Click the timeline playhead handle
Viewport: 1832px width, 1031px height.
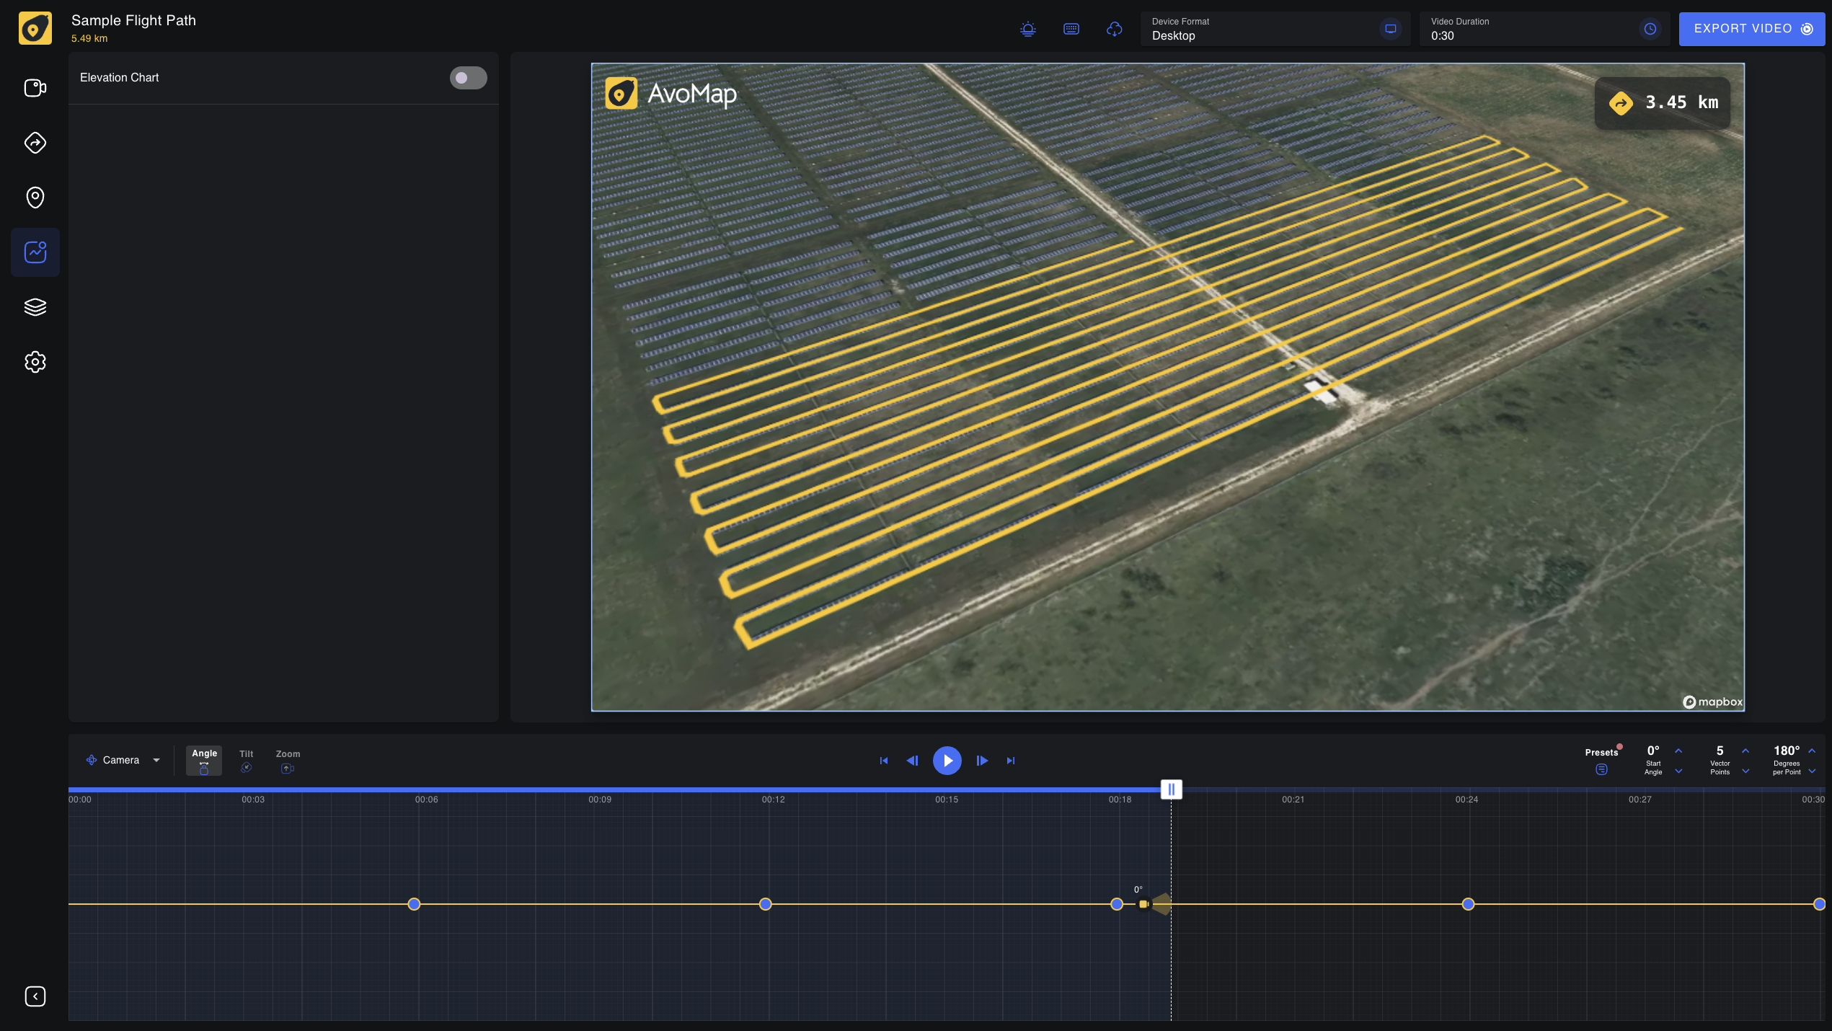click(x=1171, y=789)
